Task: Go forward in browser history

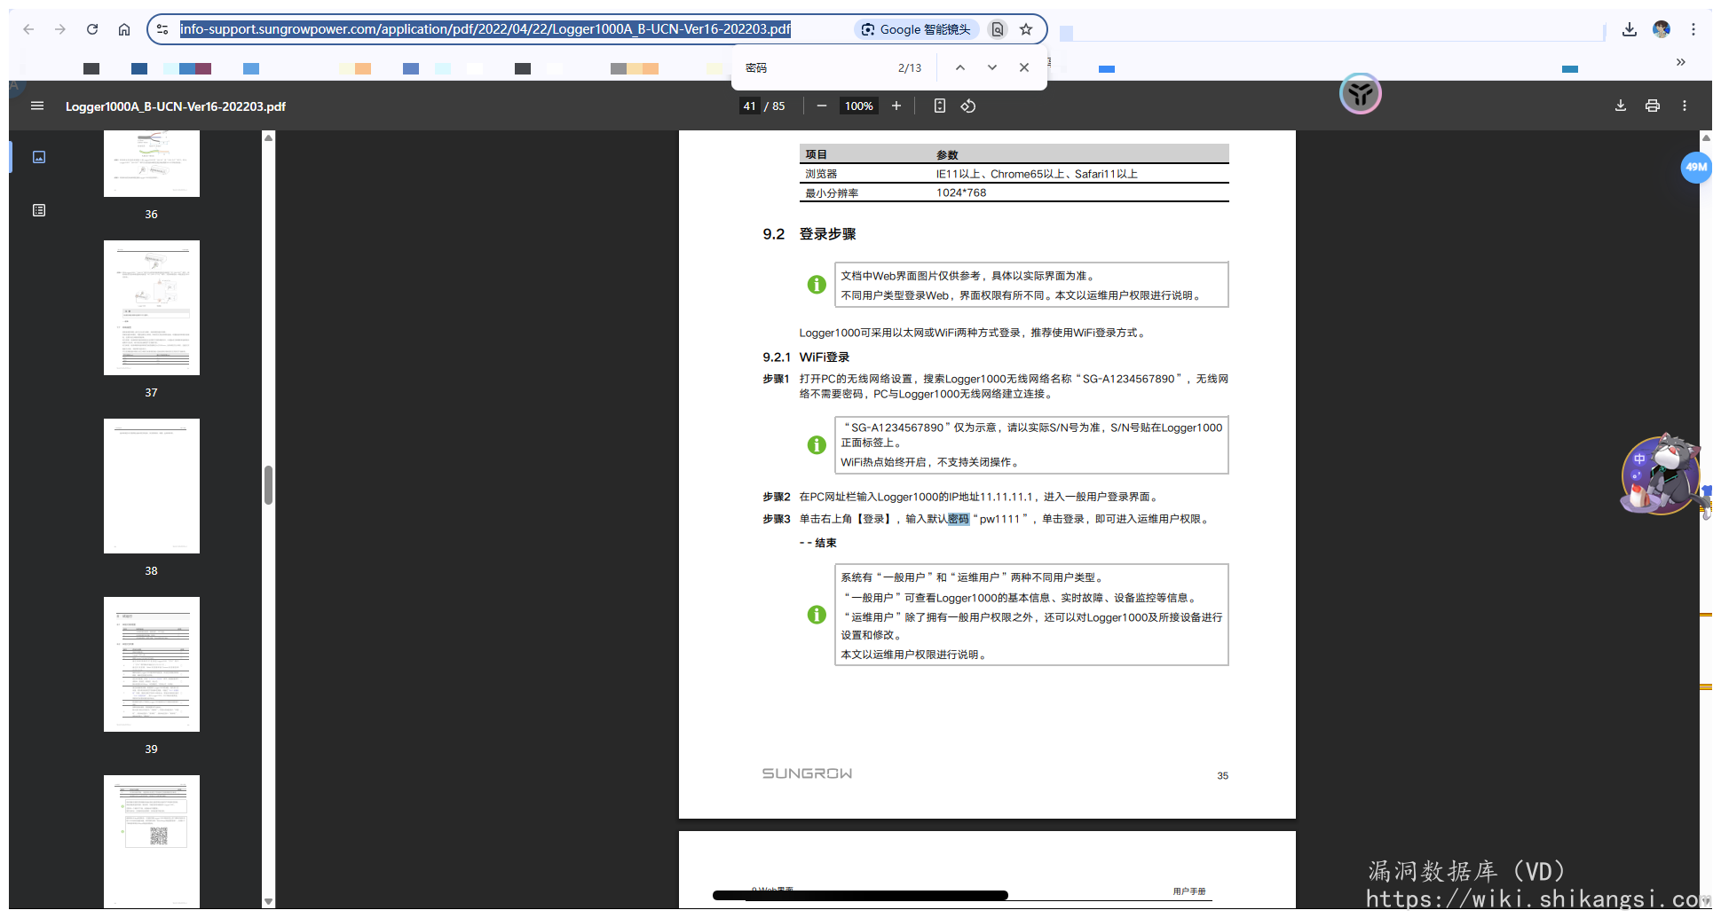Action: [x=60, y=29]
